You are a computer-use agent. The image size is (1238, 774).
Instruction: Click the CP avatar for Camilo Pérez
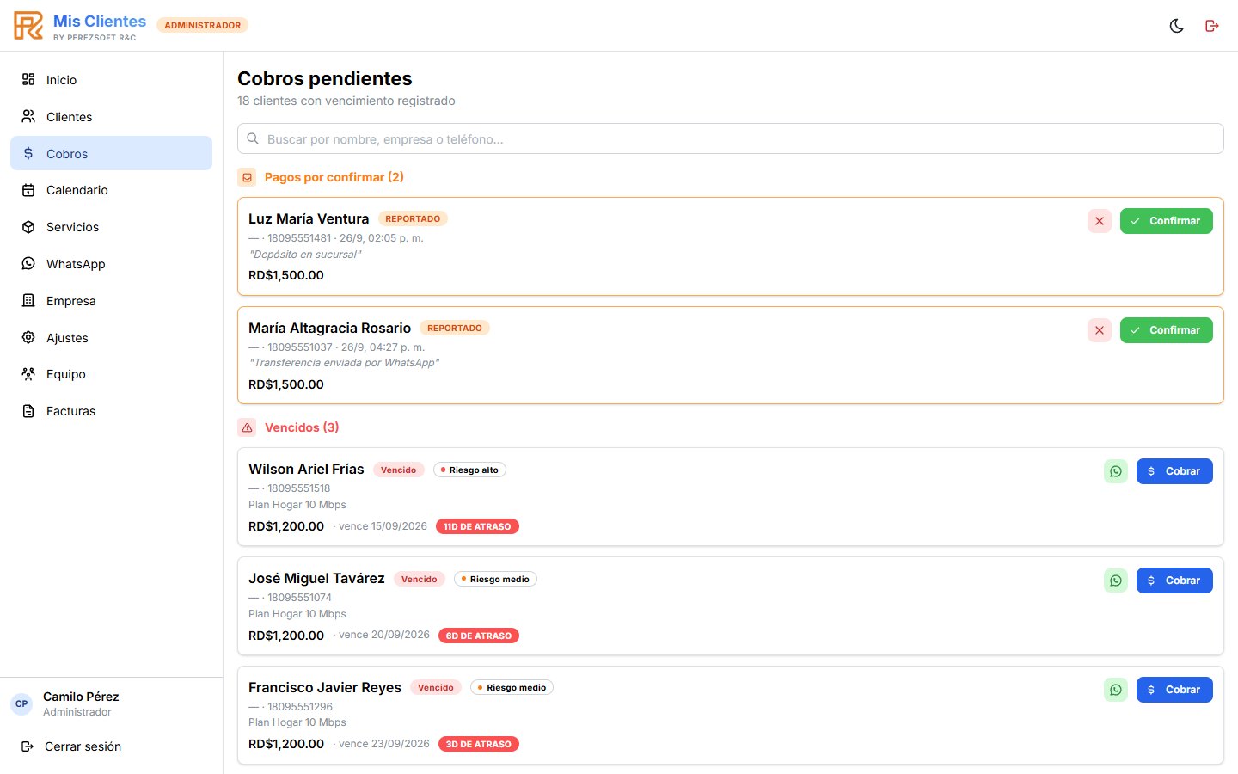21,703
